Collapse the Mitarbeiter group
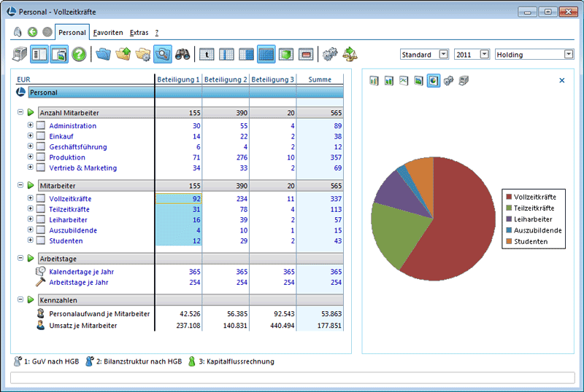The width and height of the screenshot is (584, 392). (x=20, y=185)
